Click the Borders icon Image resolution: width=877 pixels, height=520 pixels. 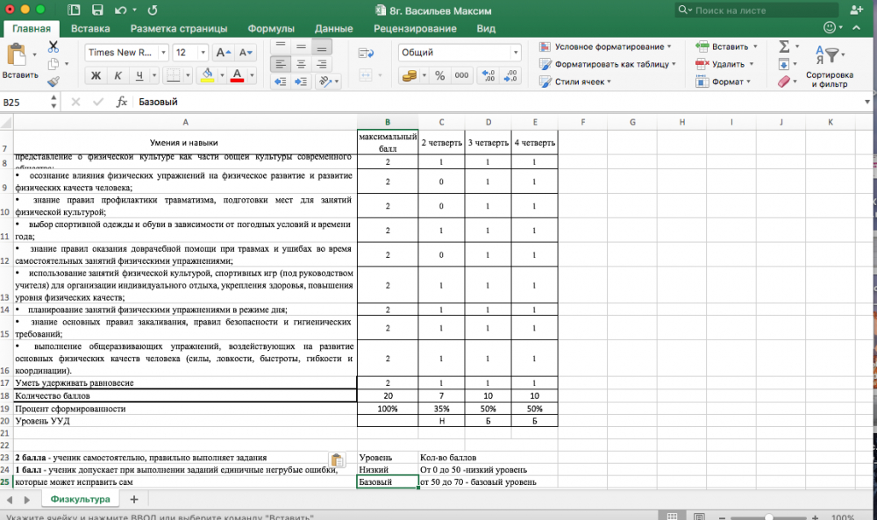point(174,75)
